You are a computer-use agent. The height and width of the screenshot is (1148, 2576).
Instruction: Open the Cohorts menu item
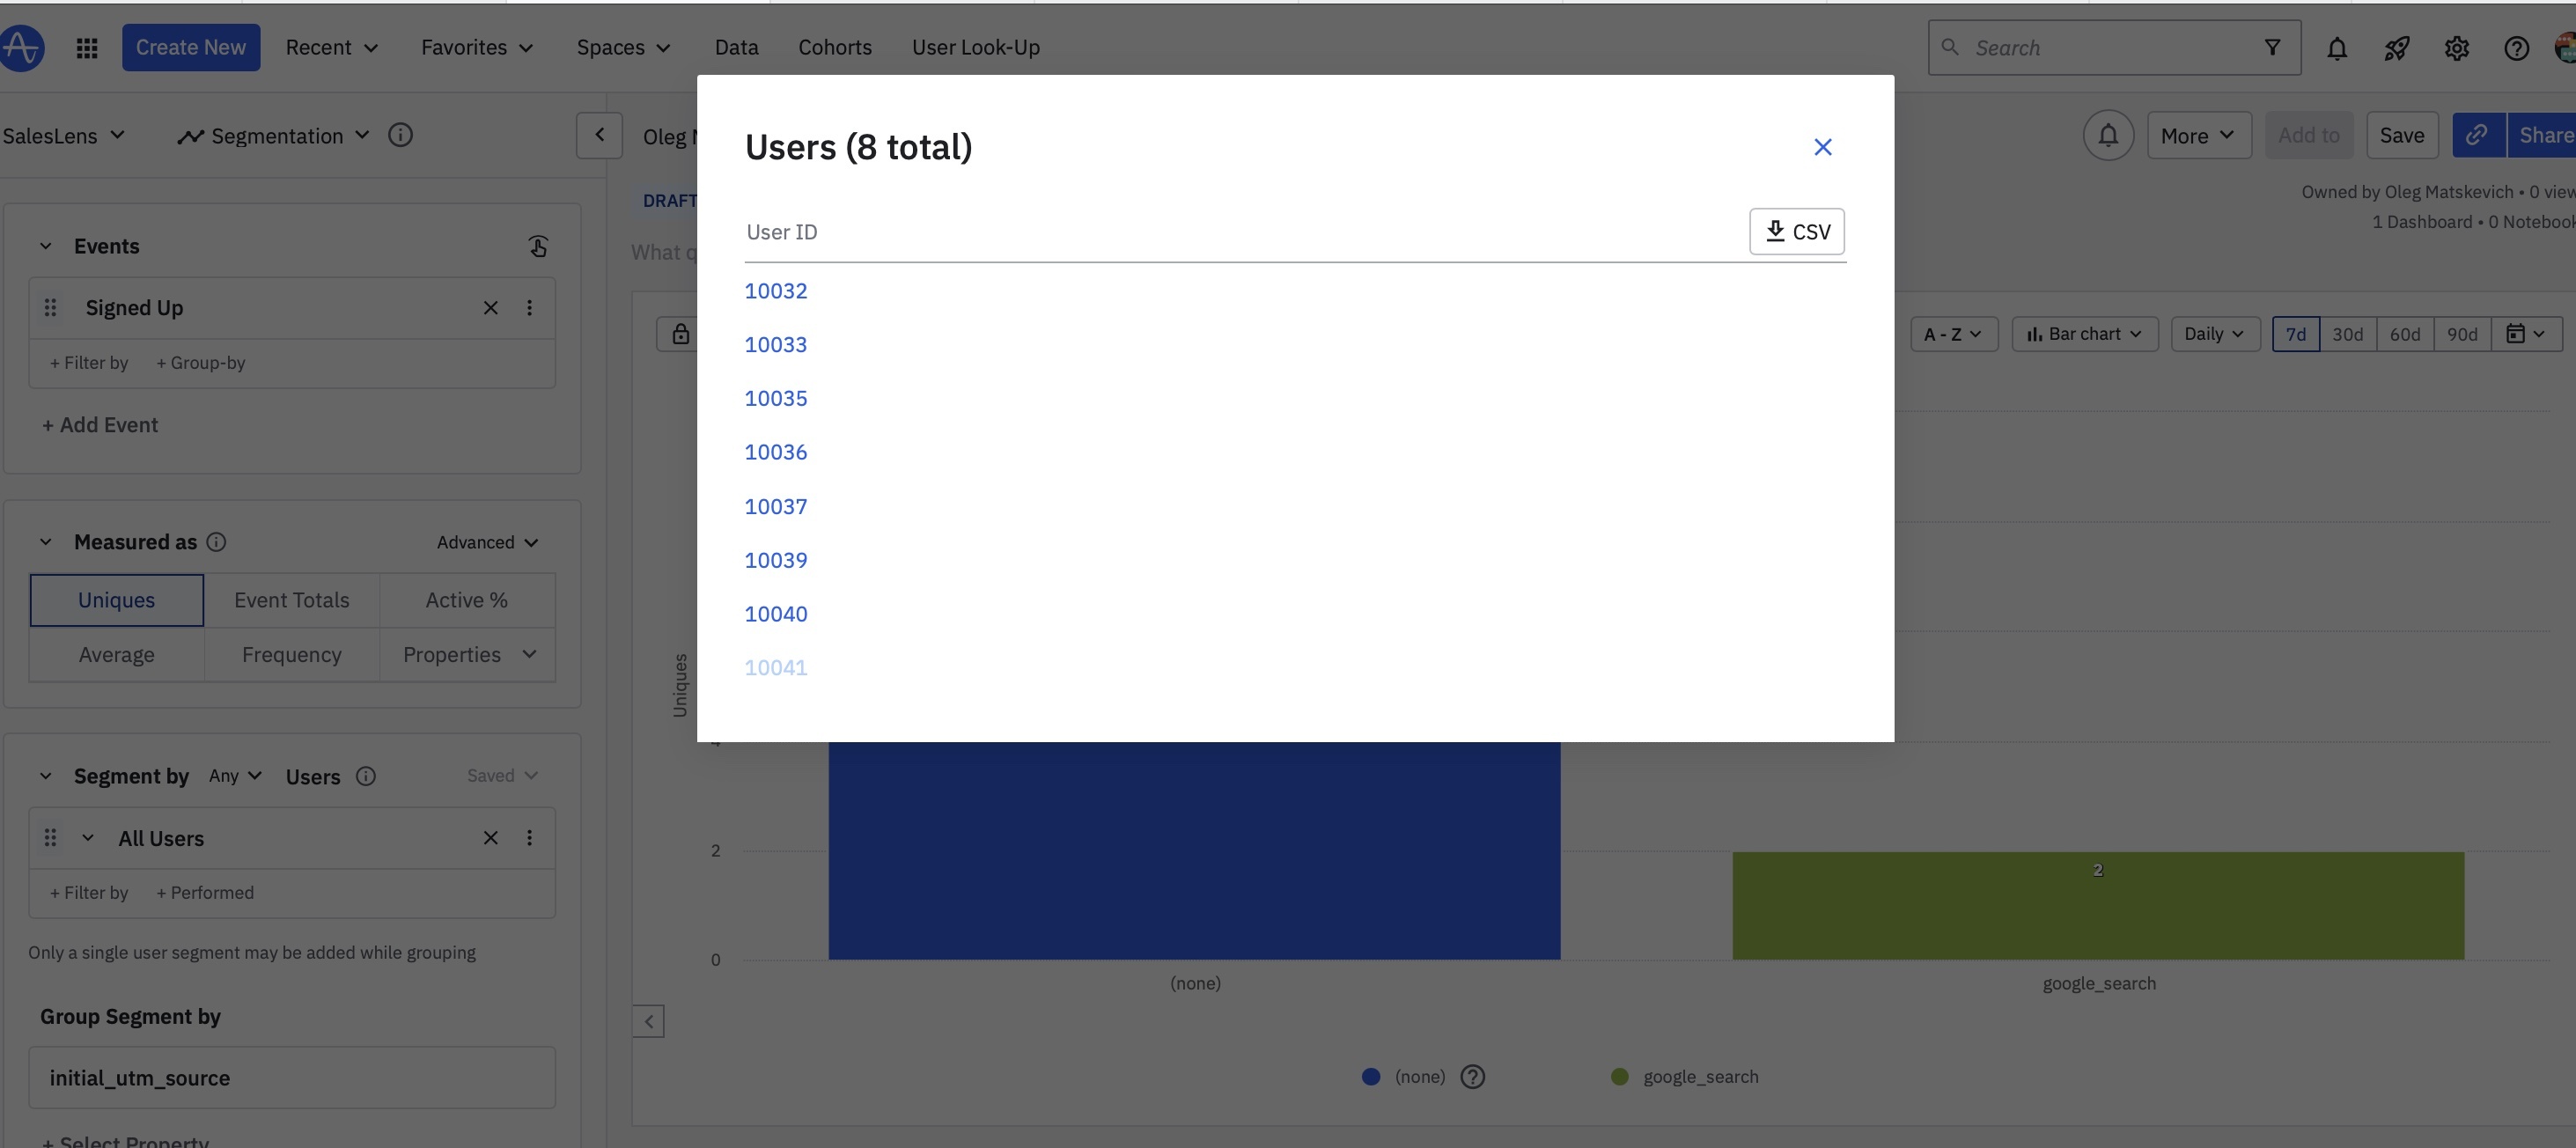click(834, 48)
